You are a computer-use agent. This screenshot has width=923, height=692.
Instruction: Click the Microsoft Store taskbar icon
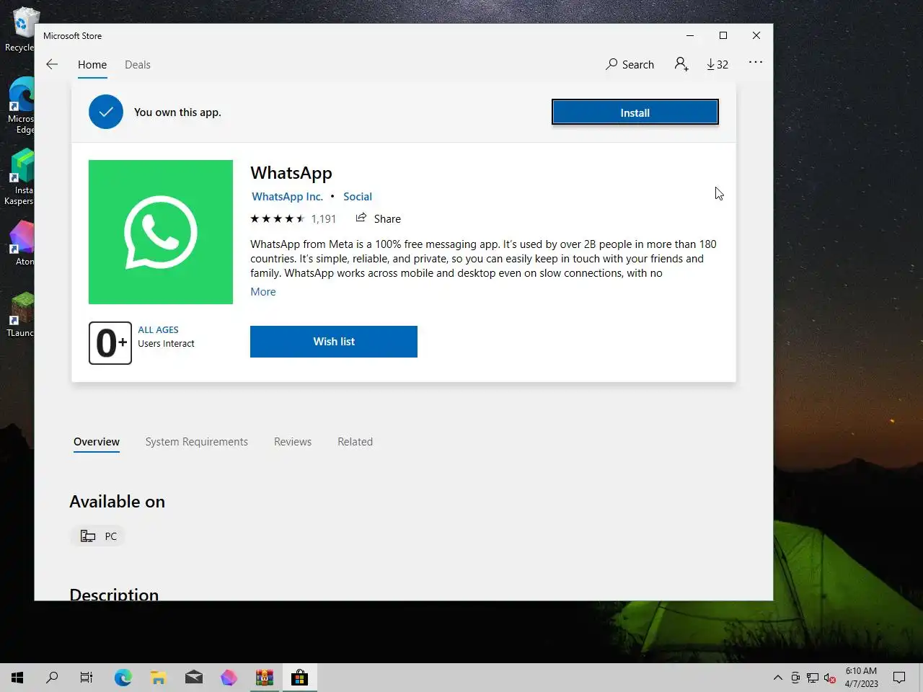point(300,678)
